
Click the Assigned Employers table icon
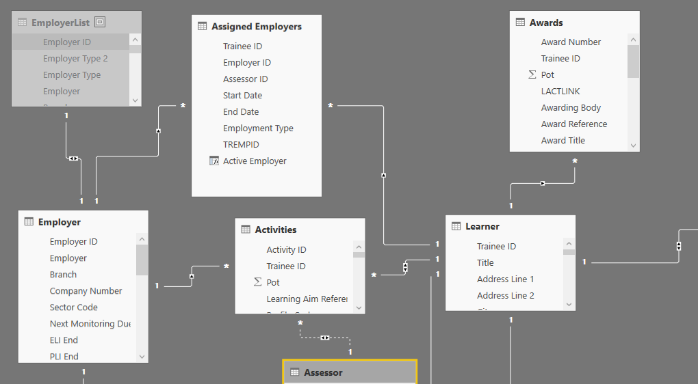click(x=202, y=26)
